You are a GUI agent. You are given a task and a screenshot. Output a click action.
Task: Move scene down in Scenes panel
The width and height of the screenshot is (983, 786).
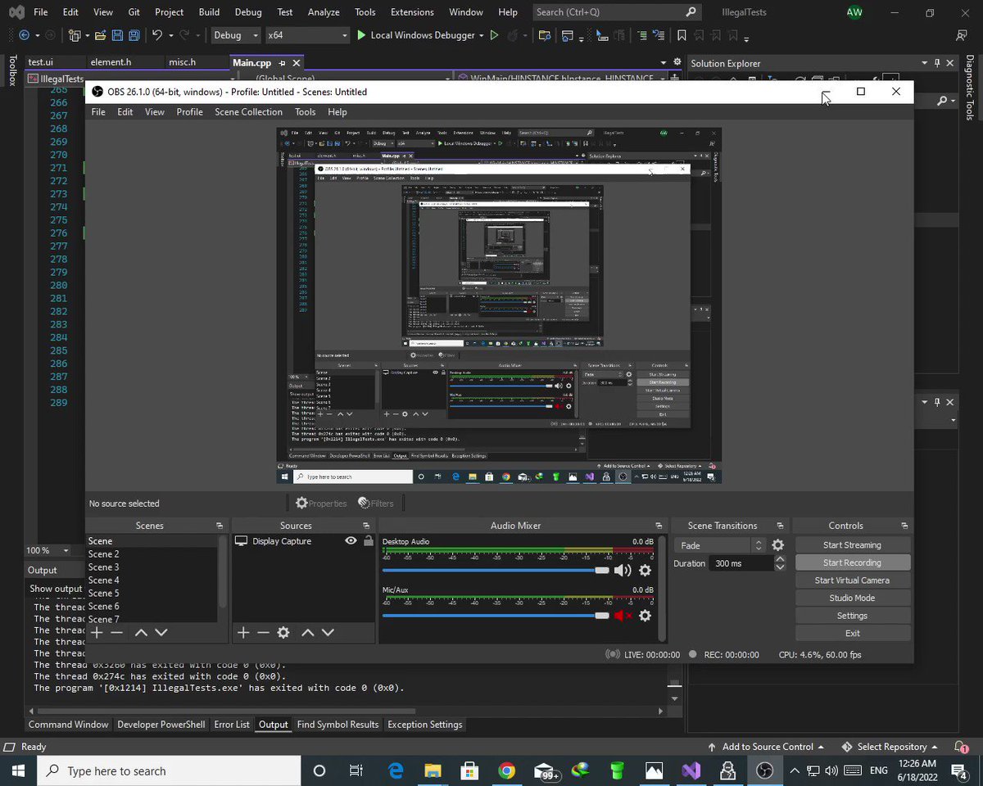161,632
